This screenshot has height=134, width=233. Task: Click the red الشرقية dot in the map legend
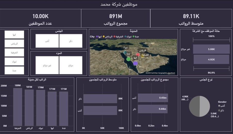click(114, 36)
